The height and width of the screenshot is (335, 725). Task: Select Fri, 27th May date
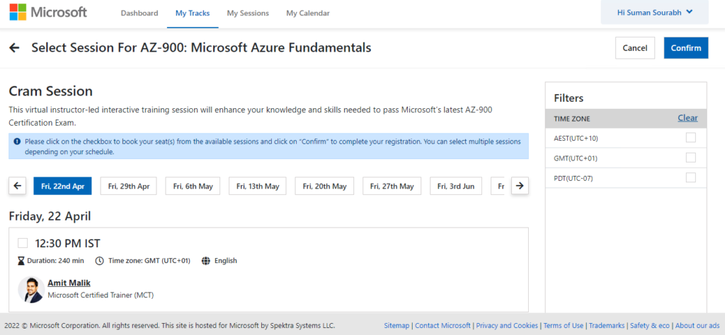pyautogui.click(x=392, y=186)
